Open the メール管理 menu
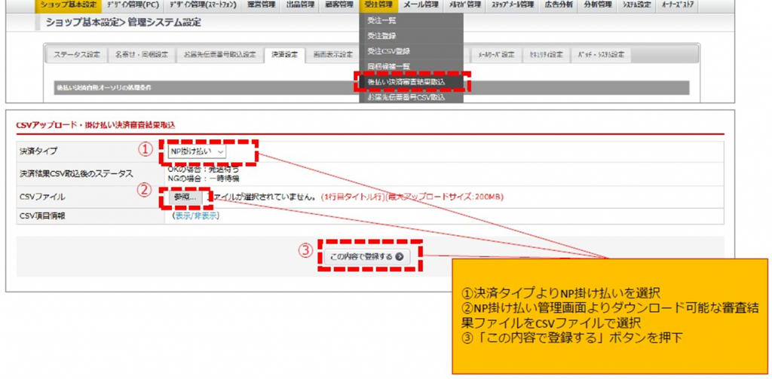 point(421,5)
